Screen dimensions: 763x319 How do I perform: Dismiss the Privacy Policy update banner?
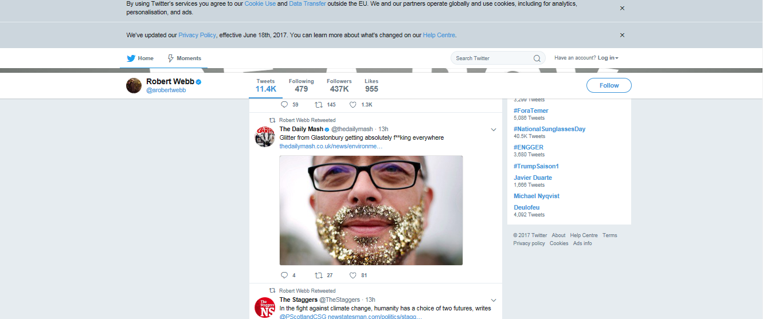[x=622, y=35]
